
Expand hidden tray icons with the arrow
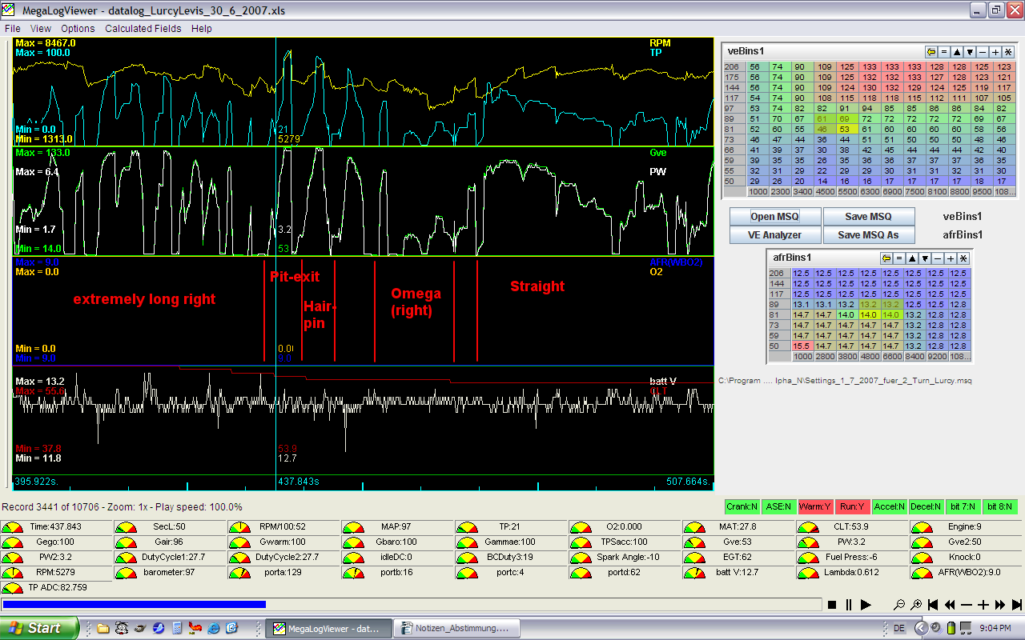tap(921, 629)
